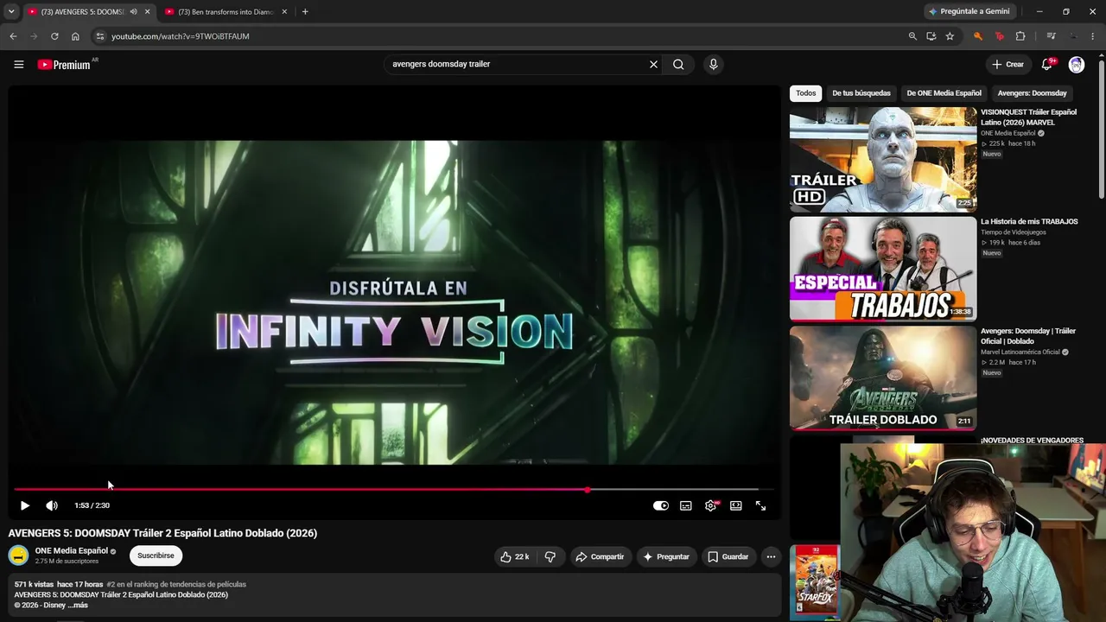Play the paused video

24,505
